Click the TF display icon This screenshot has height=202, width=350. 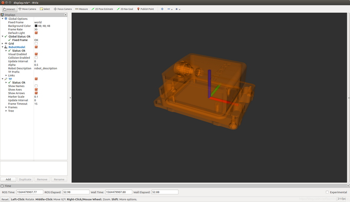tap(6, 79)
